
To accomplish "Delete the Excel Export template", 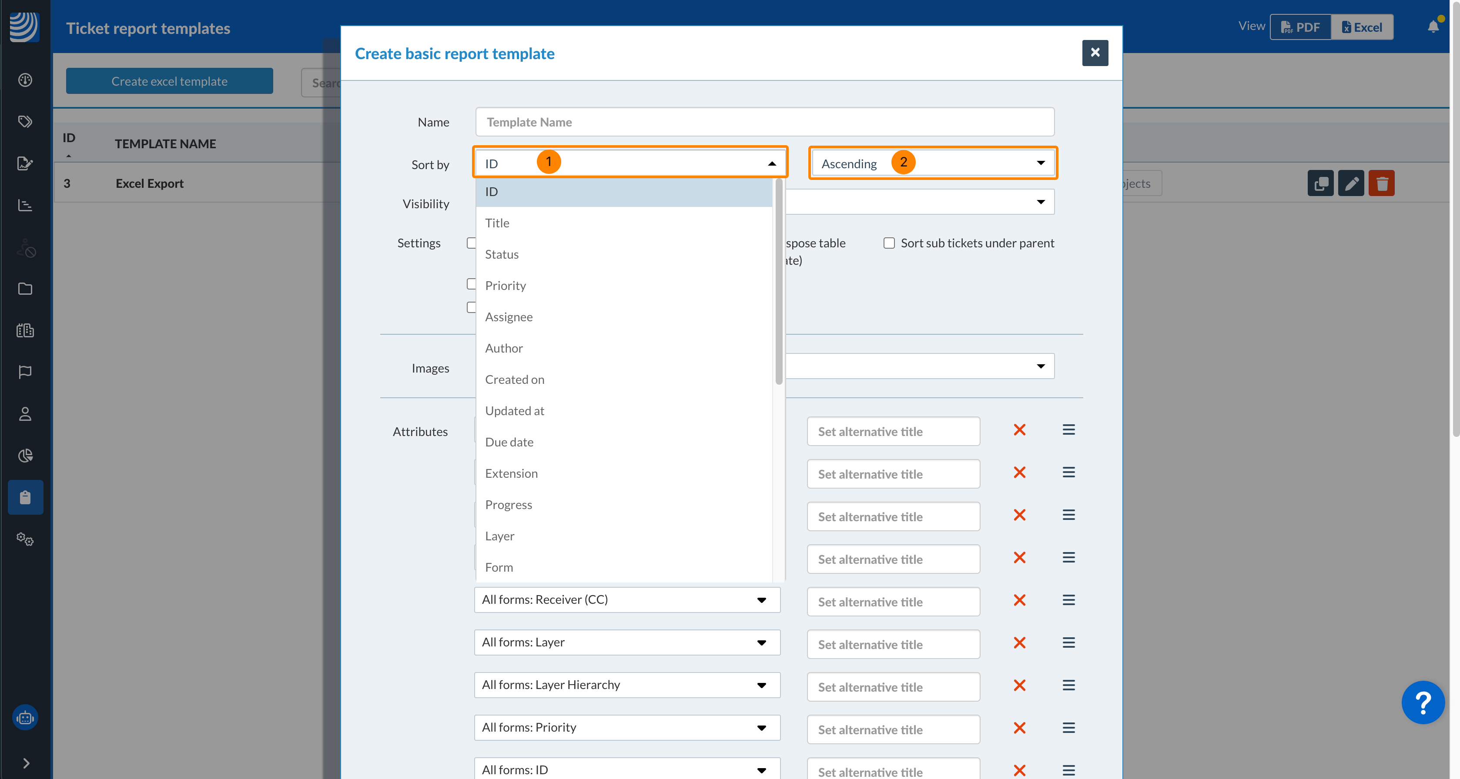I will pyautogui.click(x=1381, y=183).
